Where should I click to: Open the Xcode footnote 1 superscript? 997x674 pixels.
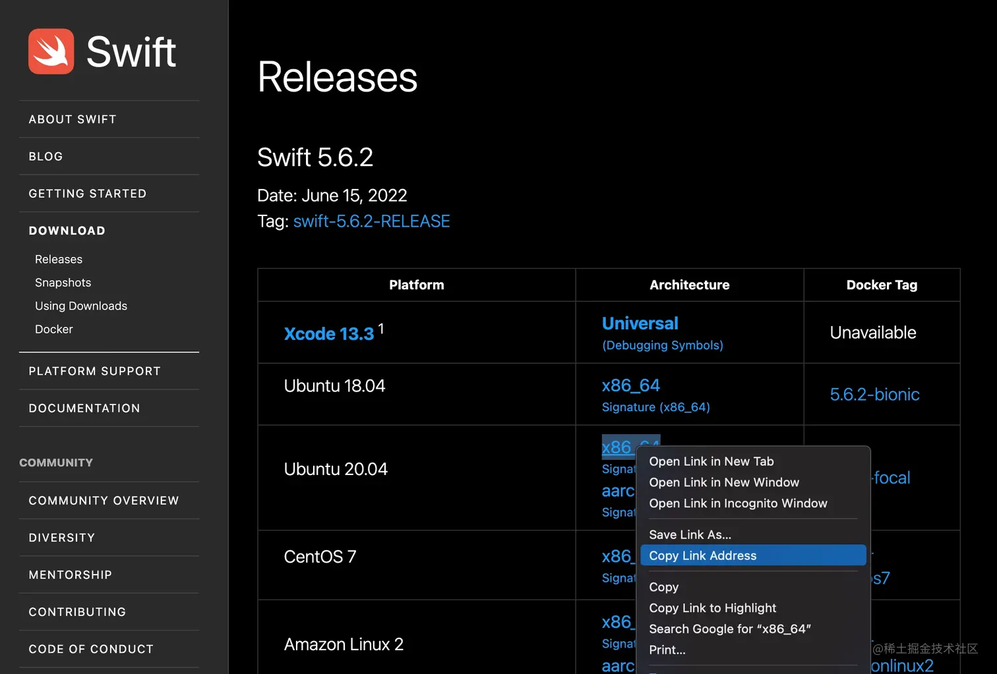(x=381, y=327)
